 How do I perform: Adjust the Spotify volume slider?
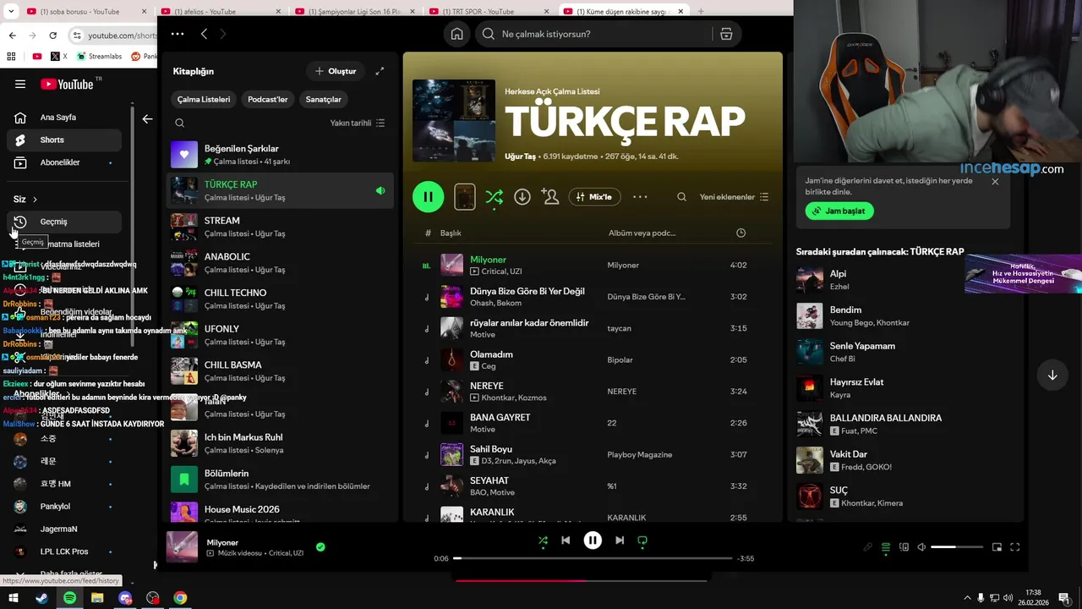(957, 547)
